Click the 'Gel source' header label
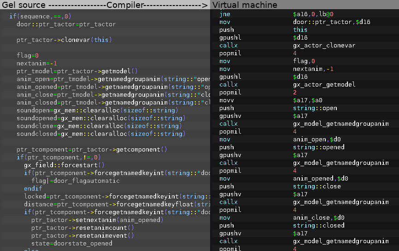The height and width of the screenshot is (251, 399). click(x=23, y=5)
